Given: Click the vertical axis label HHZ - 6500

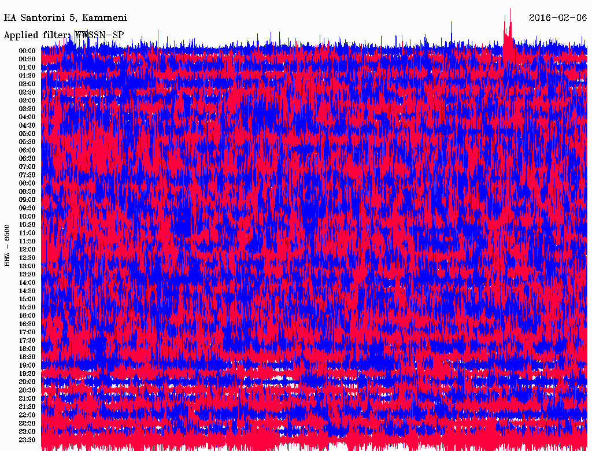Looking at the screenshot, I should [7, 246].
